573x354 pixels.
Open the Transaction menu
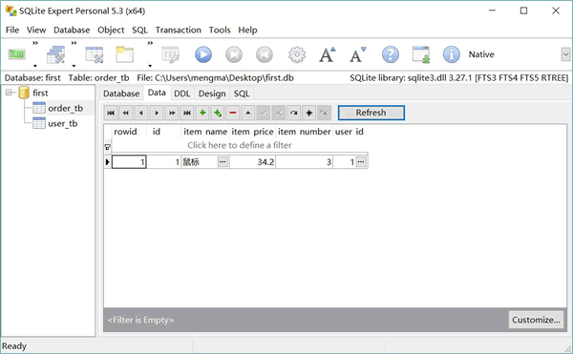[x=179, y=30]
